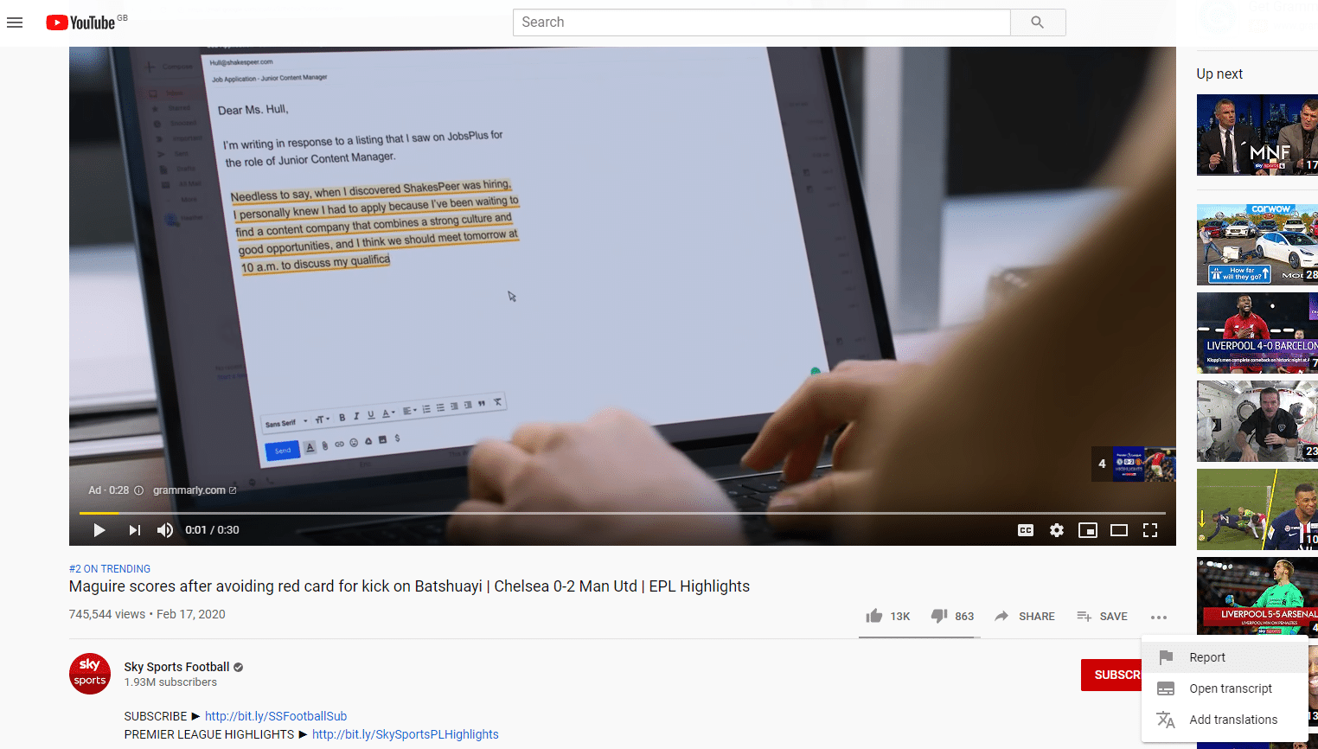
Task: Click the search magnifier button
Action: pos(1038,22)
